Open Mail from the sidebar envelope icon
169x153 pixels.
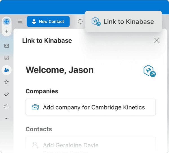[6, 46]
